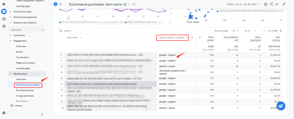Click row 4 shareasale-analytics.com / referral cell
Image resolution: width=294 pixels, height=119 pixels.
coord(173,72)
